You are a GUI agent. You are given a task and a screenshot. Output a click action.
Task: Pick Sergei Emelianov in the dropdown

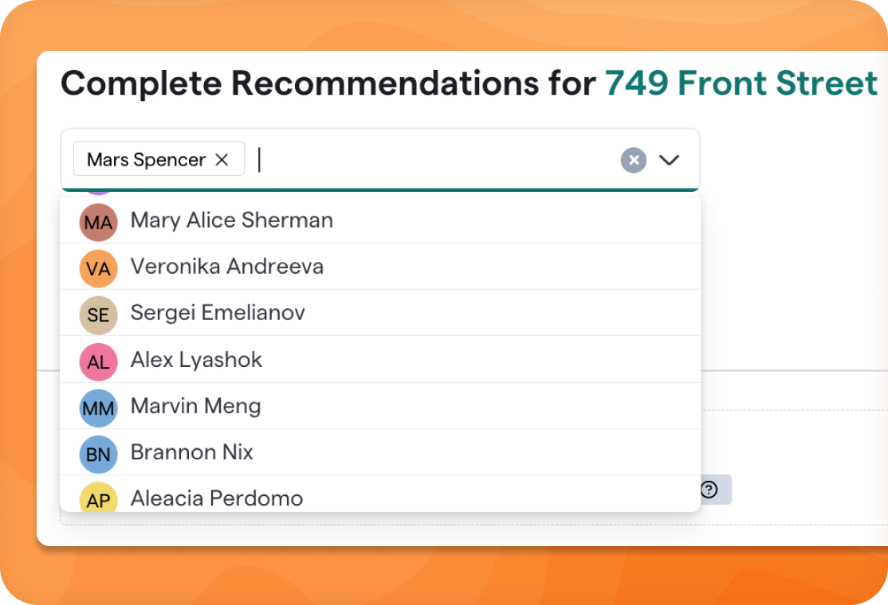[218, 313]
